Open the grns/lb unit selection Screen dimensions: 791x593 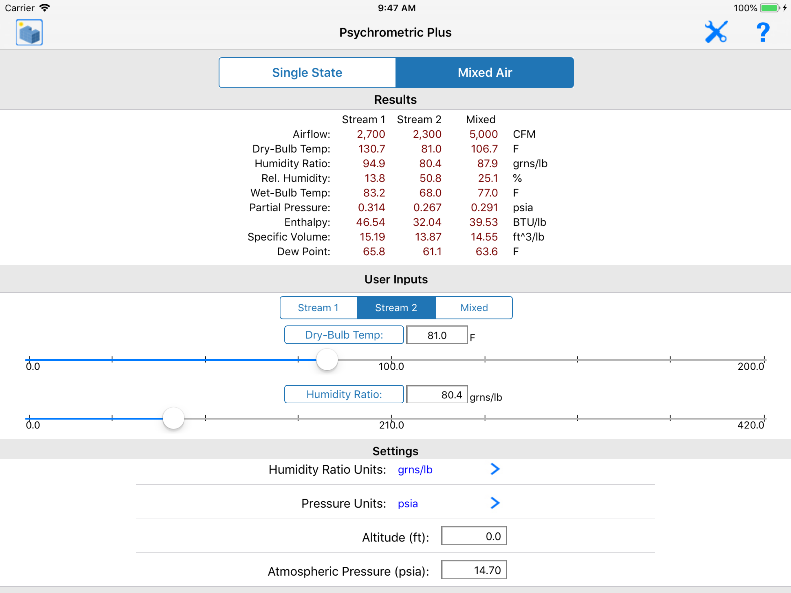415,470
